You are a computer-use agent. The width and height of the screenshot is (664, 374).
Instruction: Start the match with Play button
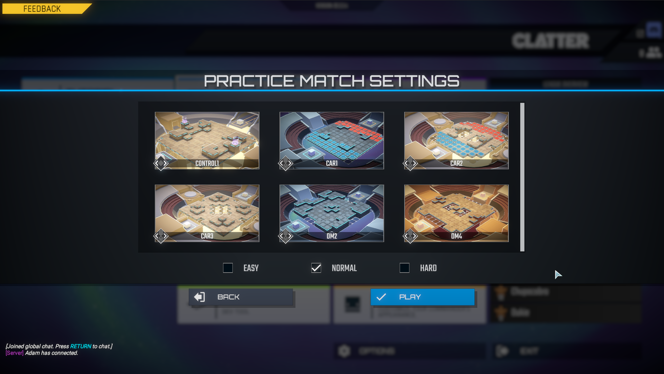pyautogui.click(x=423, y=297)
